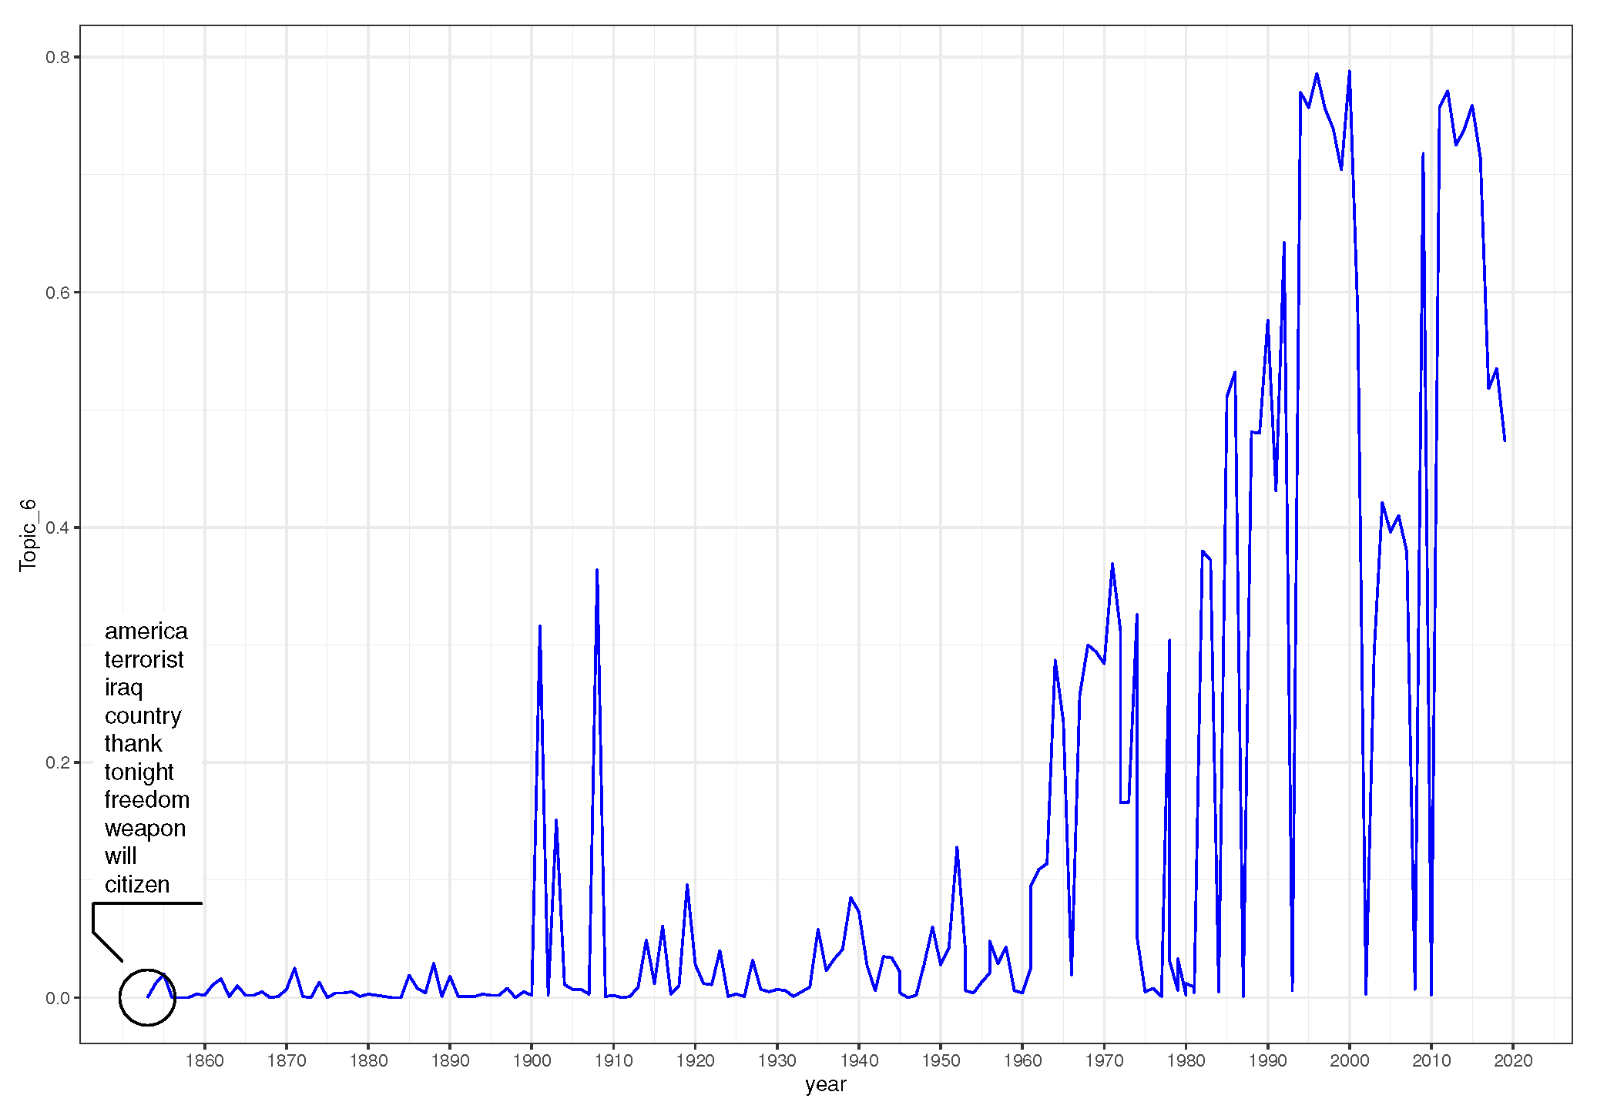Click the circled starting point marker

coord(147,997)
